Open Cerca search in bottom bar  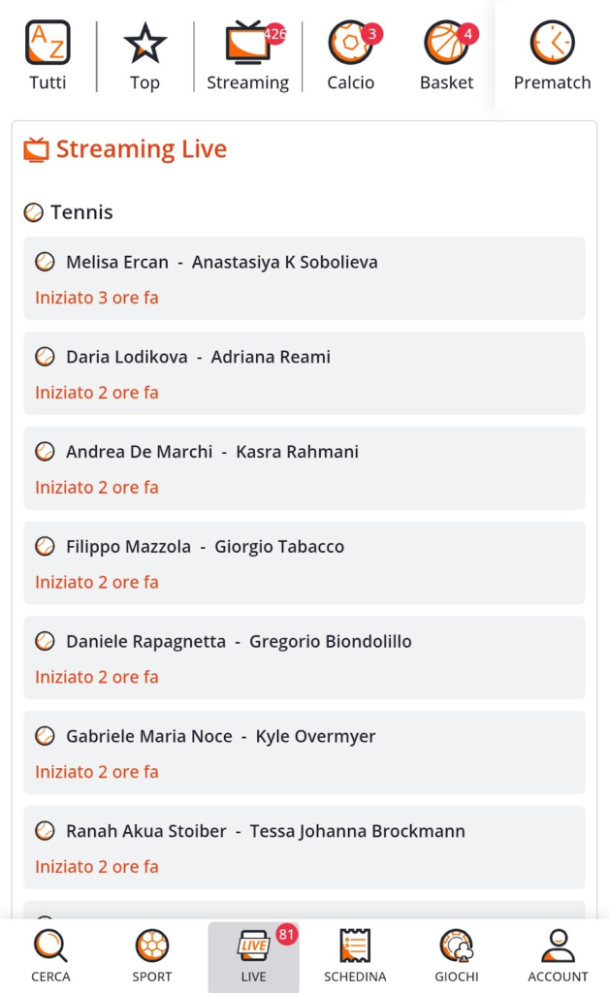50,955
